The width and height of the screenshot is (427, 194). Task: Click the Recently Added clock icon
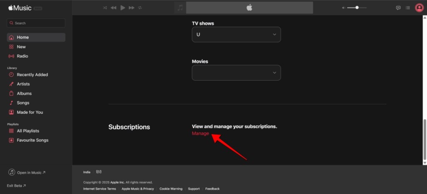click(11, 75)
